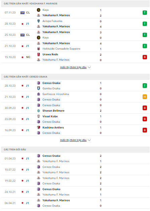Image resolution: width=150 pixels, height=211 pixels.
Task: Click the Urawa Reds club logo
Action: [x=39, y=54]
